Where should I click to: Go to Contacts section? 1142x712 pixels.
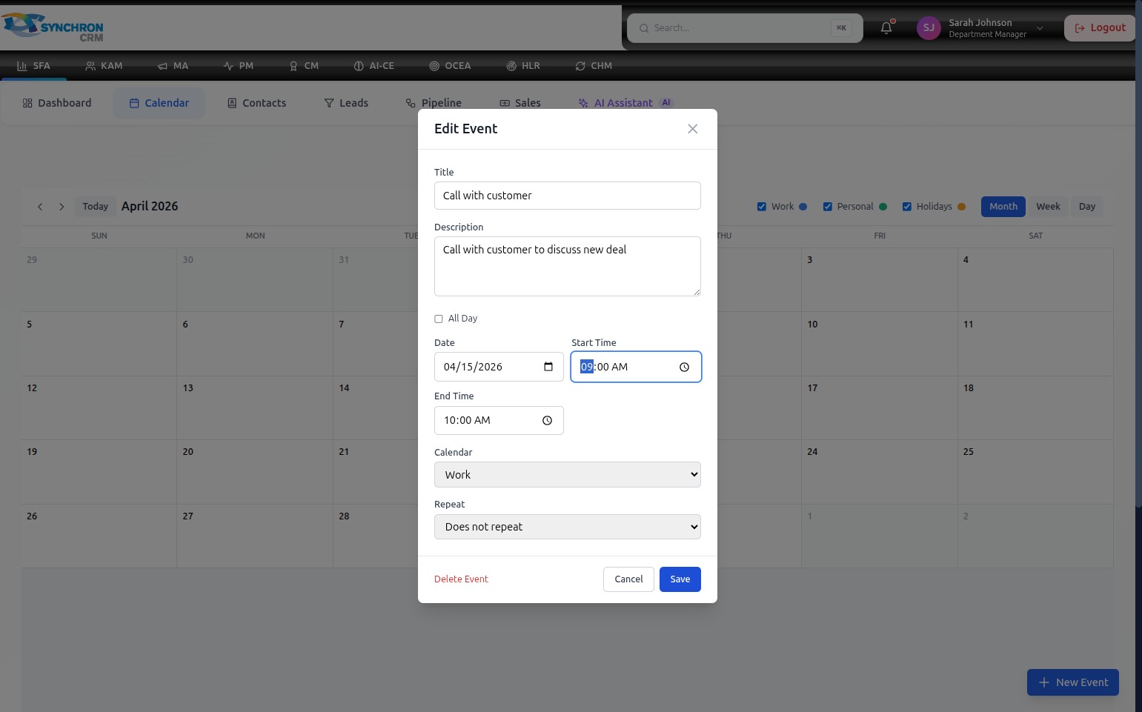[256, 103]
